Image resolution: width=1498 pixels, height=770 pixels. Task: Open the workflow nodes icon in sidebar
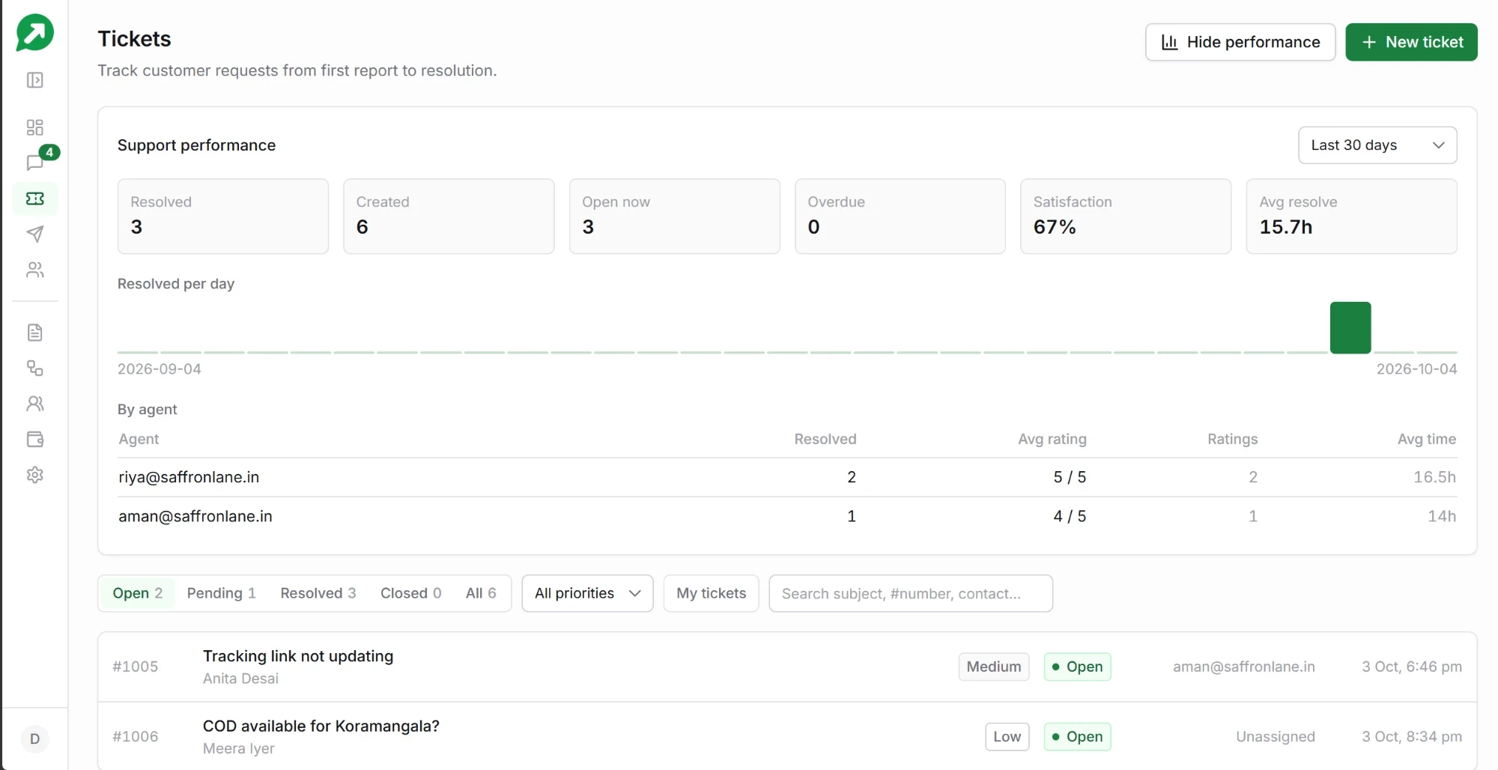click(x=34, y=368)
